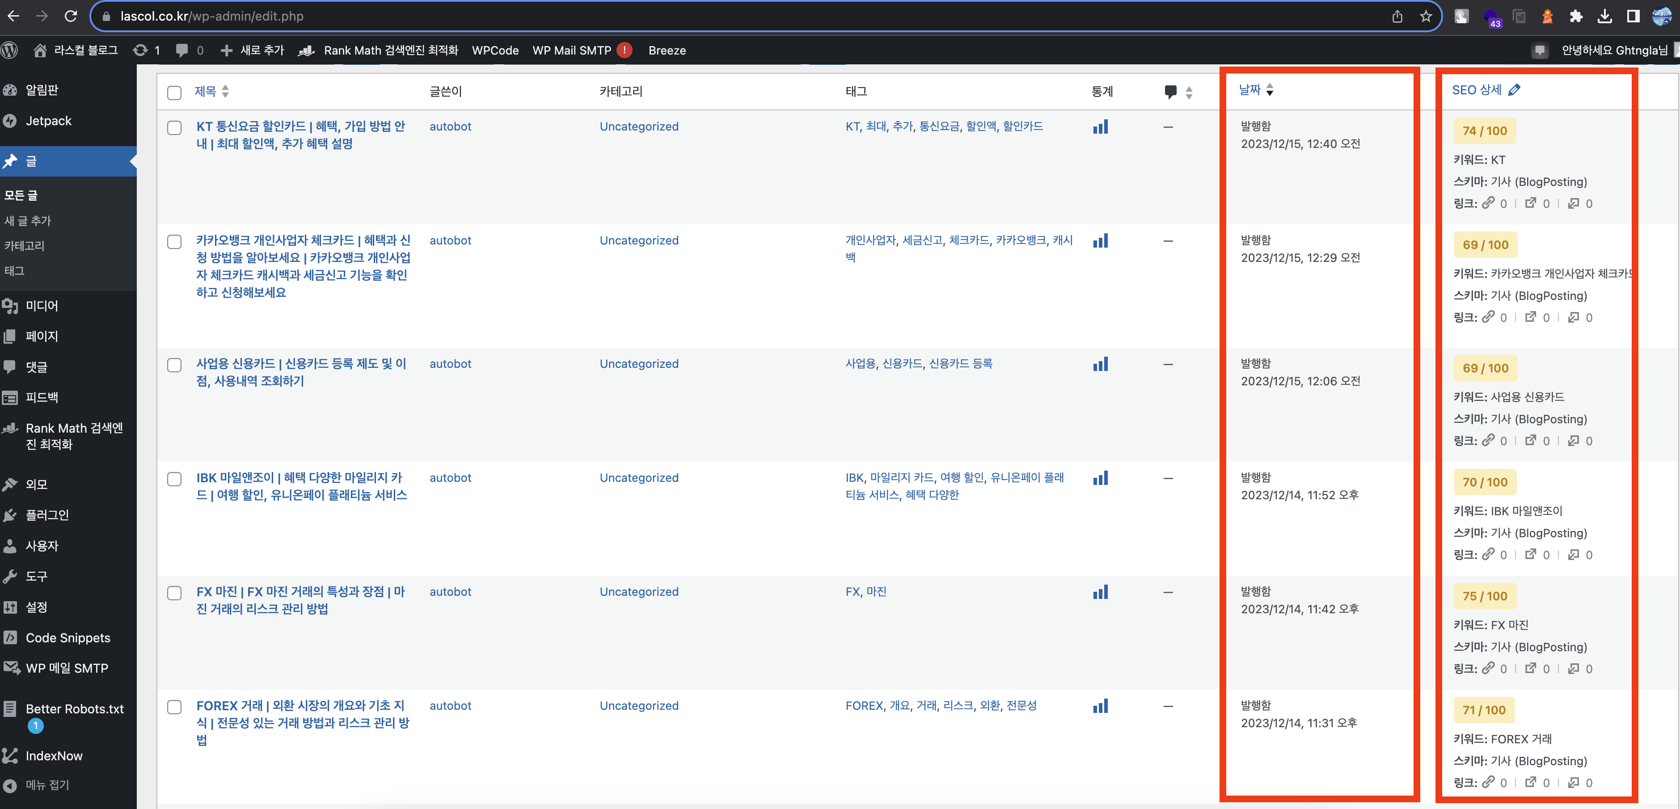Check the select-all posts checkbox
The height and width of the screenshot is (809, 1680).
[174, 93]
